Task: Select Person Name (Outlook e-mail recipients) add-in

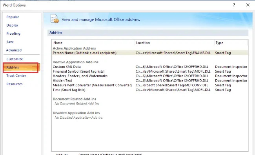Action: click(150, 53)
